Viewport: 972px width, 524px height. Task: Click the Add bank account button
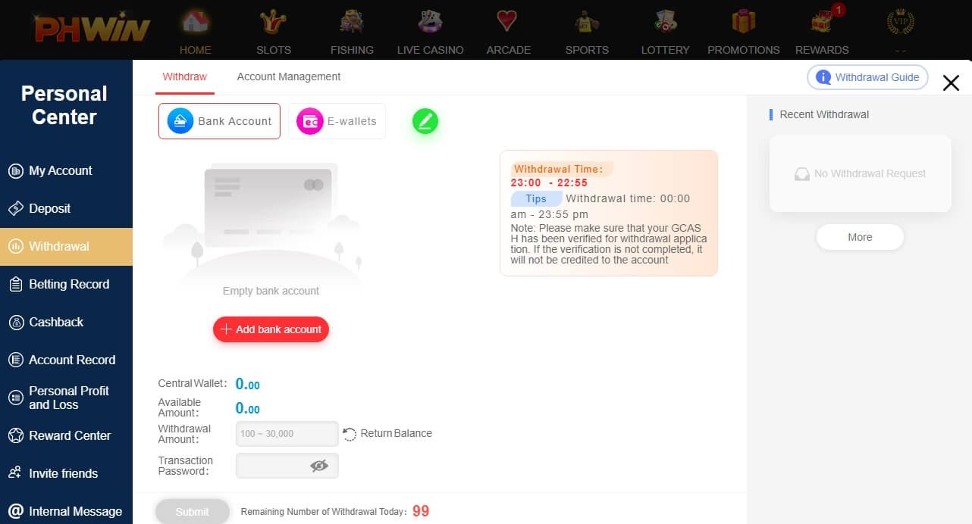(x=271, y=329)
